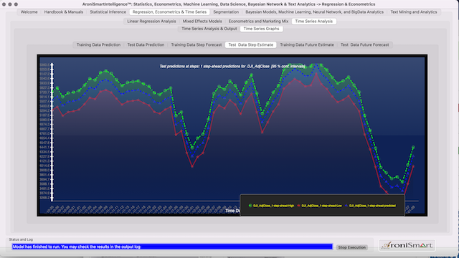Open Linear Regression Analysis sub-tab
The image size is (459, 258).
(151, 21)
